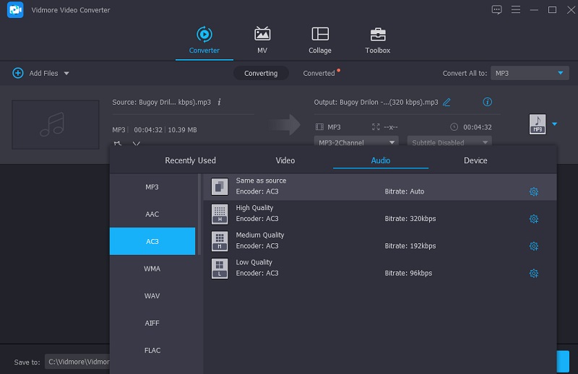Image resolution: width=578 pixels, height=374 pixels.
Task: Open the Subtitle Disabled dropdown
Action: click(449, 143)
